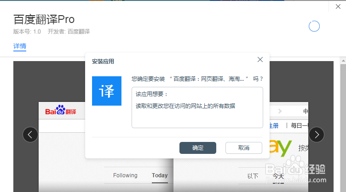Close the 安装应用 dialog
346x192 pixels.
click(x=260, y=59)
